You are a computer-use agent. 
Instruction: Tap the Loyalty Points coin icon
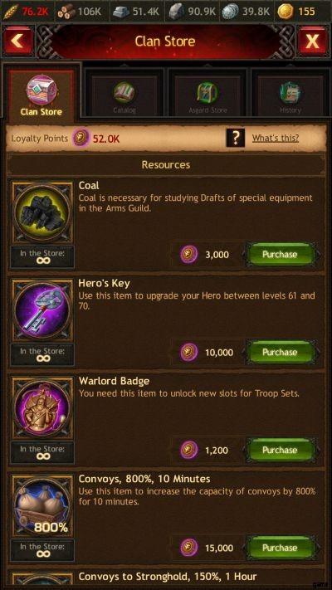(x=81, y=138)
